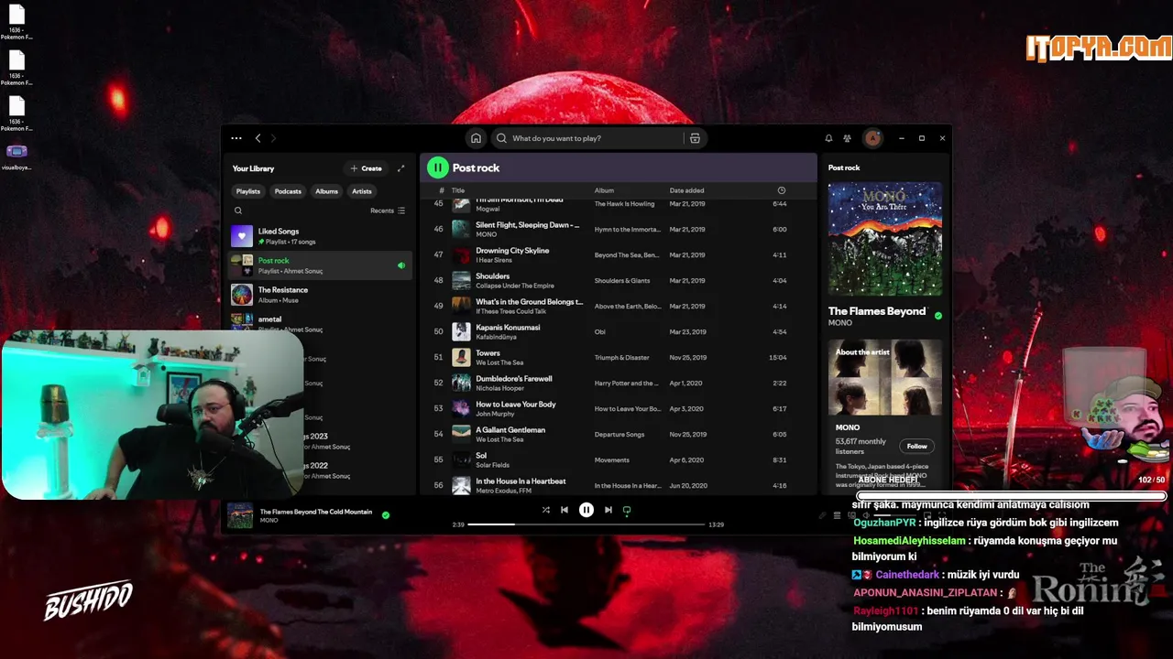Open About the artist photo card

click(x=885, y=377)
